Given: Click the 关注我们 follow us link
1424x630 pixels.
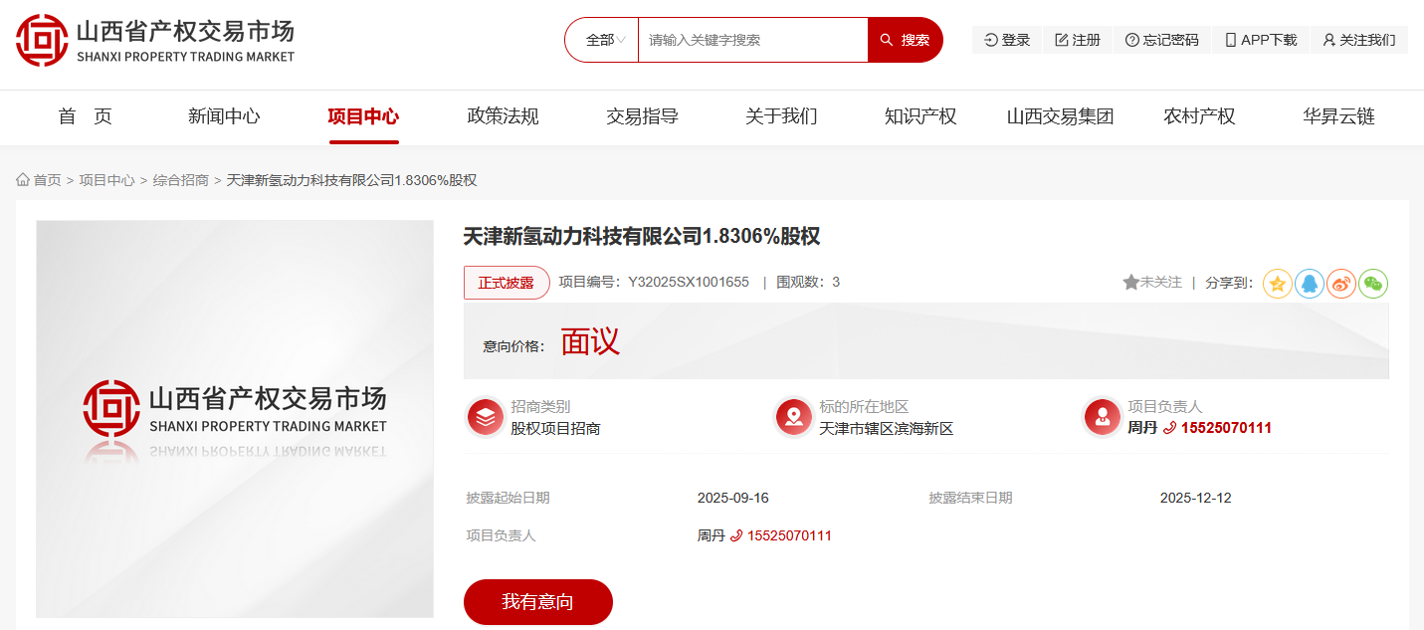Looking at the screenshot, I should (1359, 40).
